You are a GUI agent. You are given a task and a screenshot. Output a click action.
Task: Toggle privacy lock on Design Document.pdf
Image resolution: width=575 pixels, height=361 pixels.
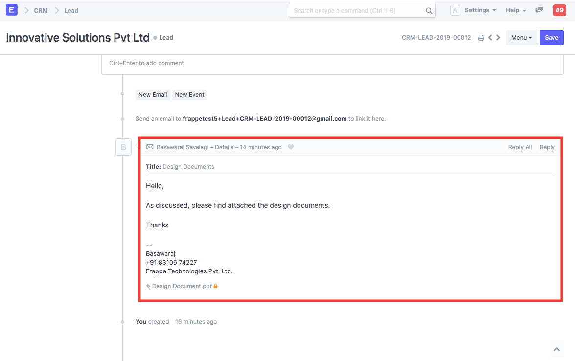click(215, 286)
